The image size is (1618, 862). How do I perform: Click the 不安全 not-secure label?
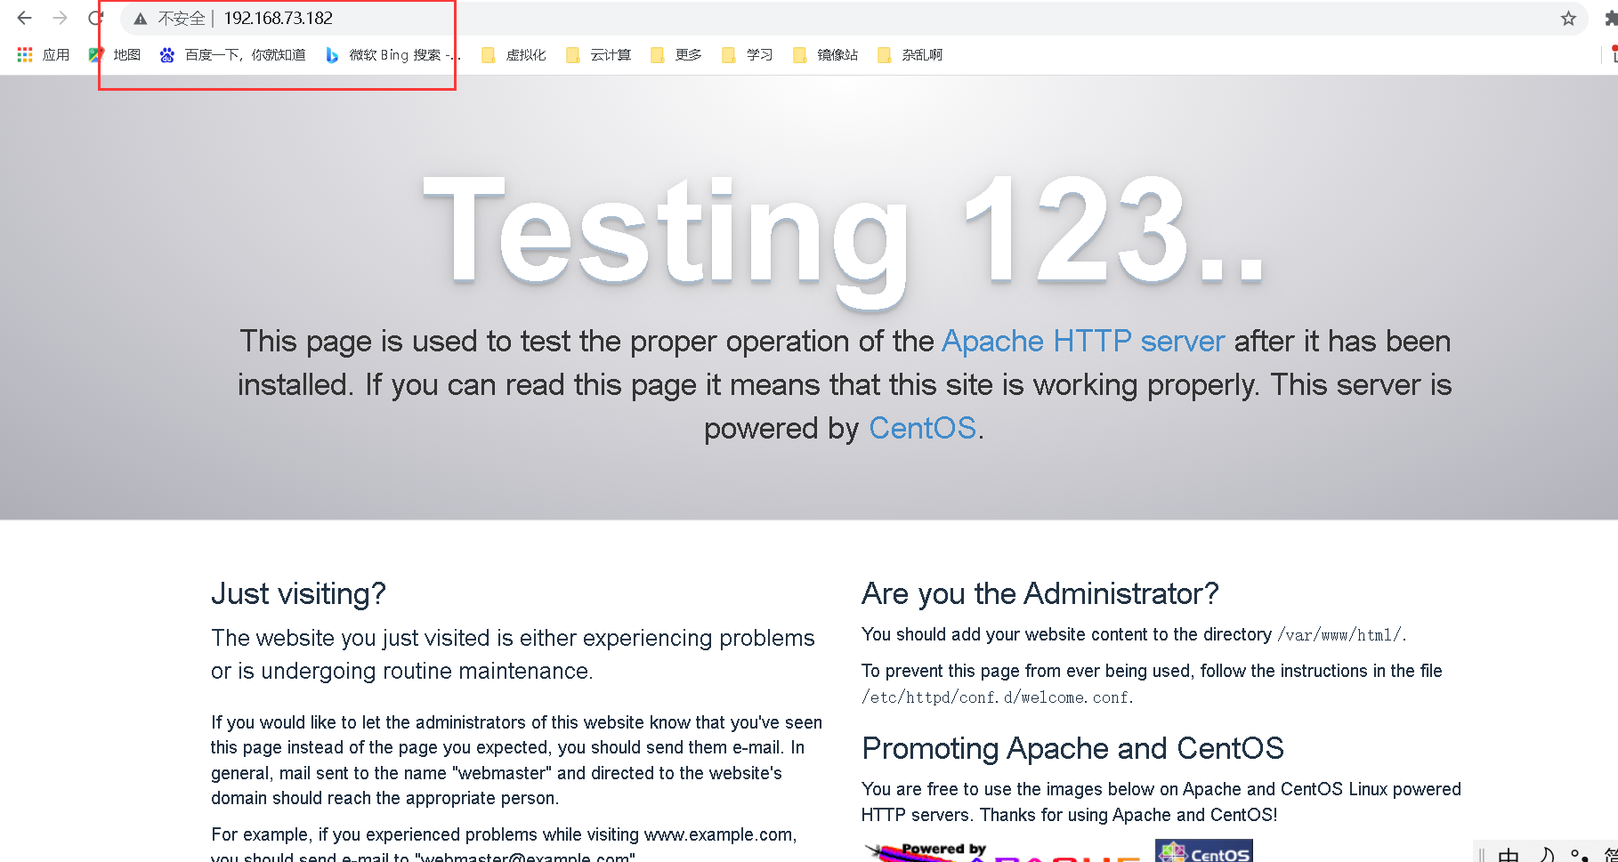click(x=182, y=19)
